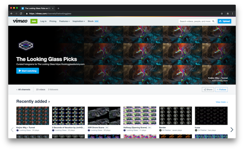Click the Start watching button

[27, 71]
